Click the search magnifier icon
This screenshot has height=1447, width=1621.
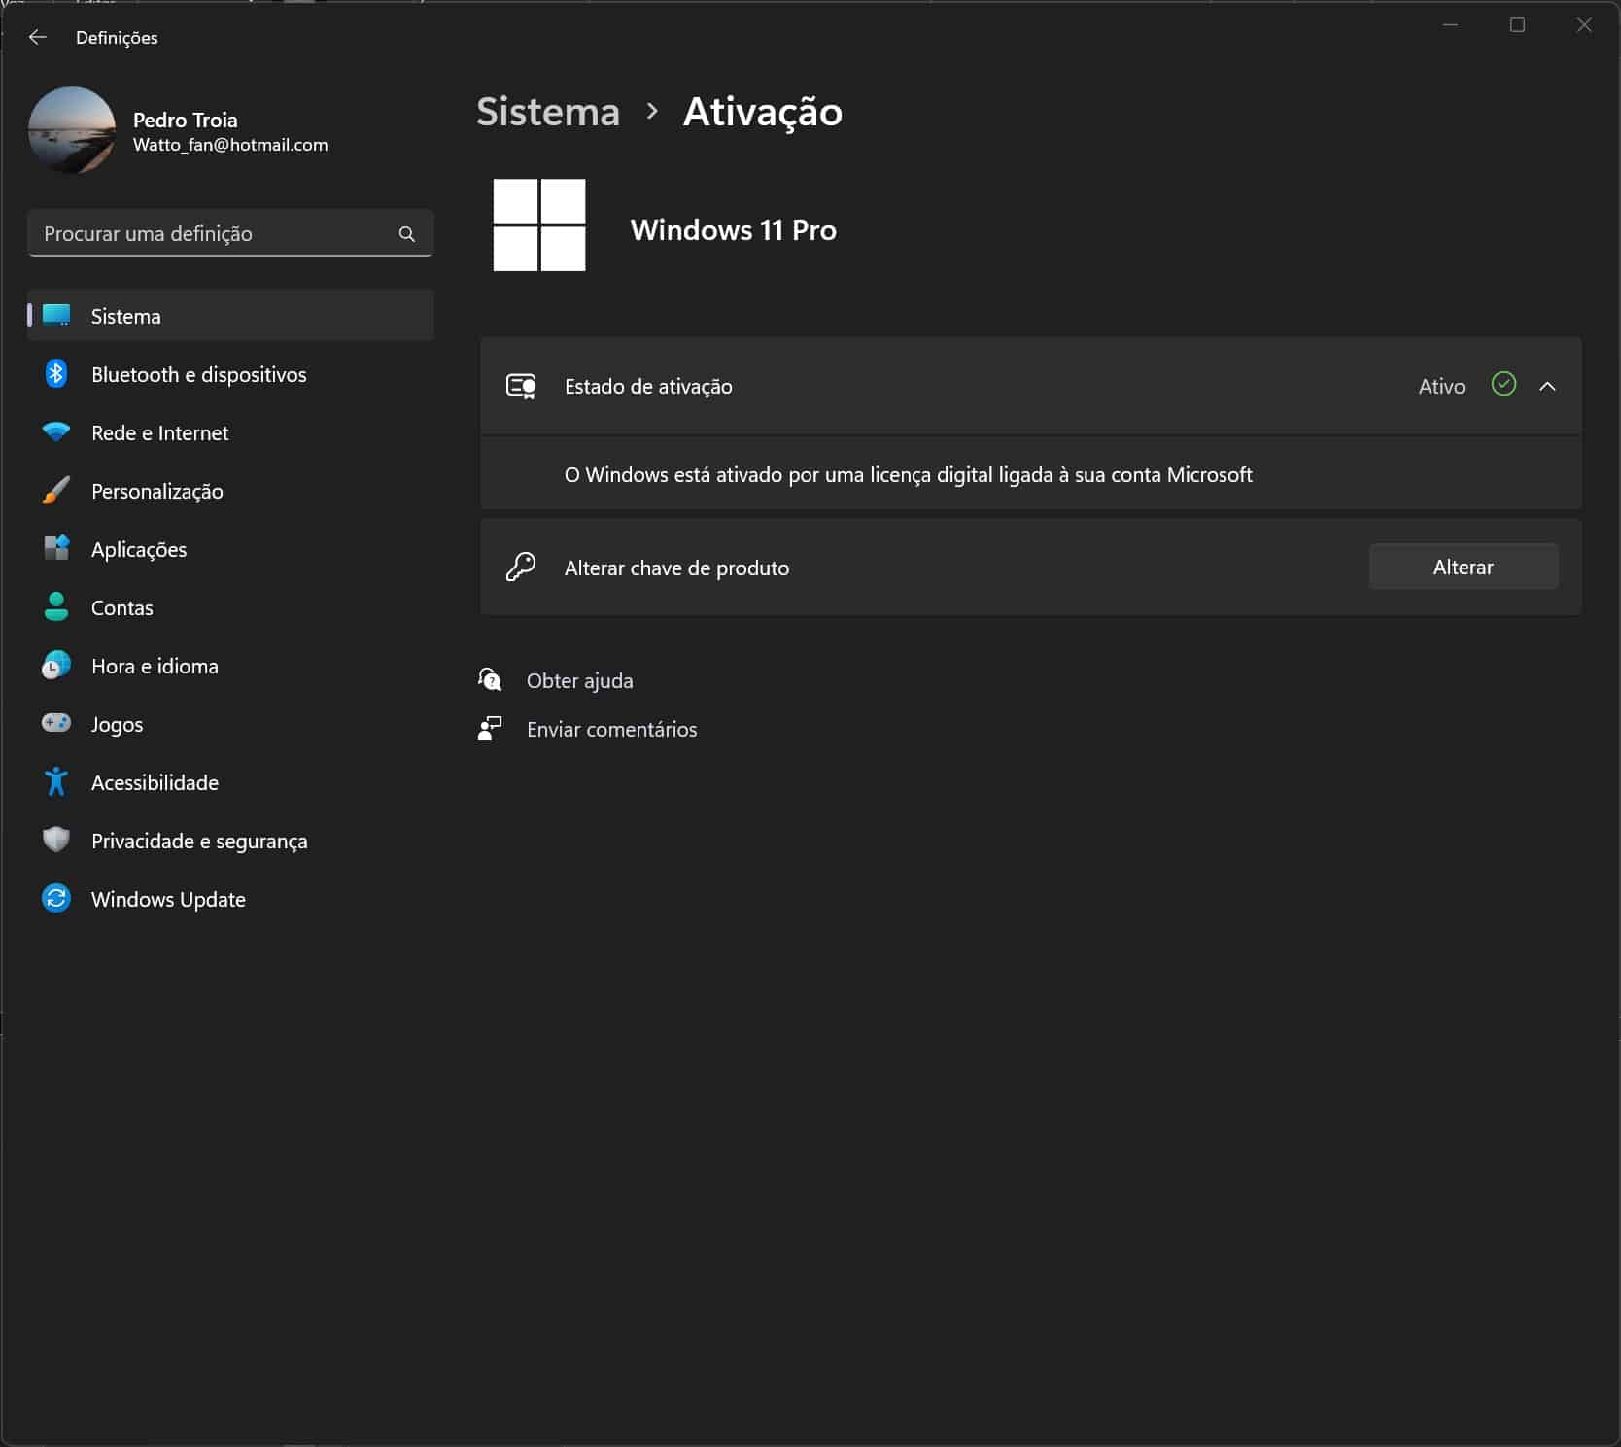406,234
